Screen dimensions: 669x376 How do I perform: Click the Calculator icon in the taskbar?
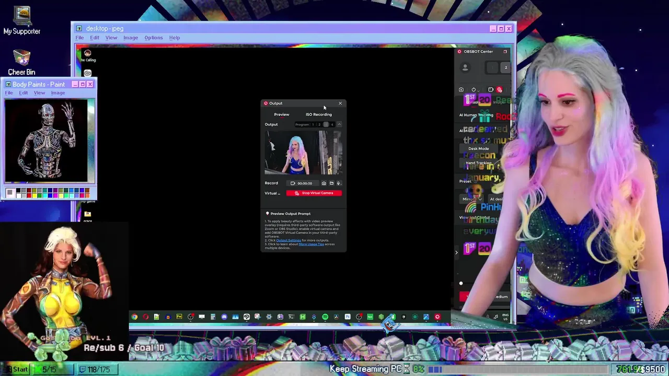tap(213, 316)
